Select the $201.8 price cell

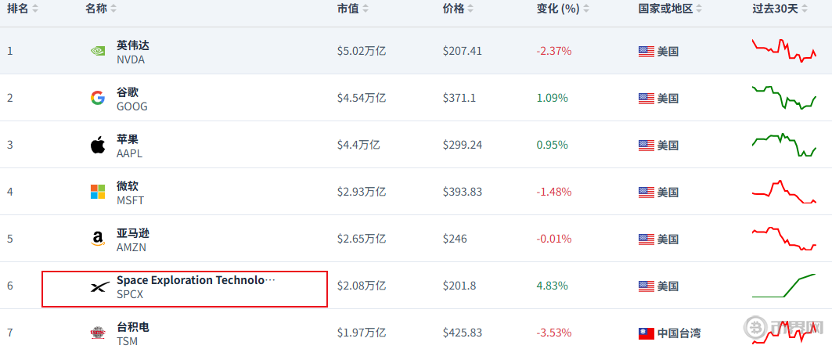[x=459, y=286]
